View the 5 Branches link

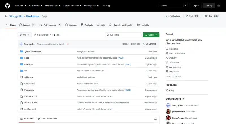click(x=41, y=35)
